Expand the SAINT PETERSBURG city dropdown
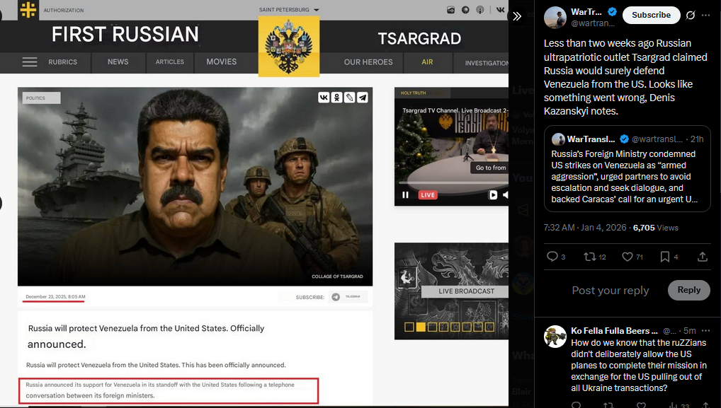This screenshot has width=721, height=408. click(289, 10)
